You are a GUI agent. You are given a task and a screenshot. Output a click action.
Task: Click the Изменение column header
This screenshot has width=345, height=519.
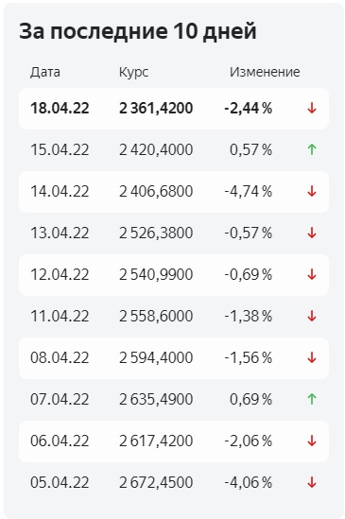[265, 72]
